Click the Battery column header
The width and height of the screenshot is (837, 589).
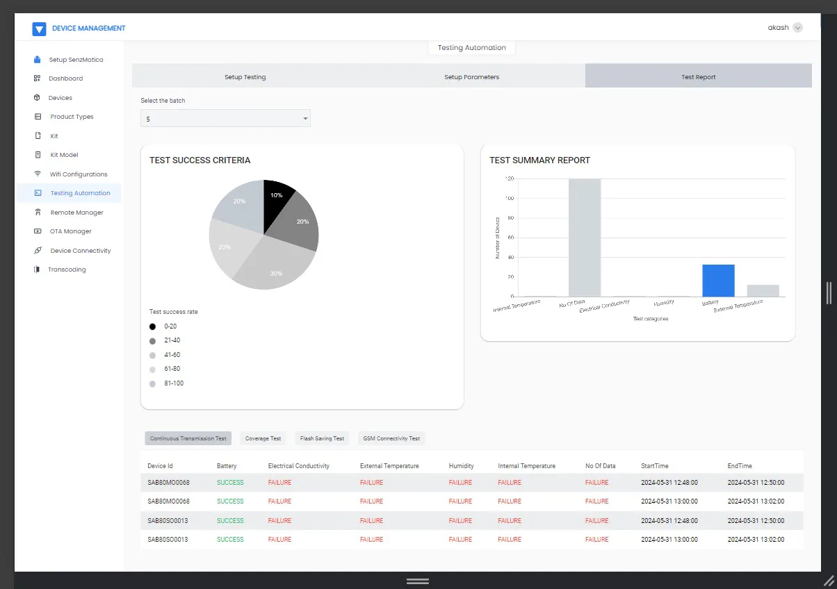point(227,466)
